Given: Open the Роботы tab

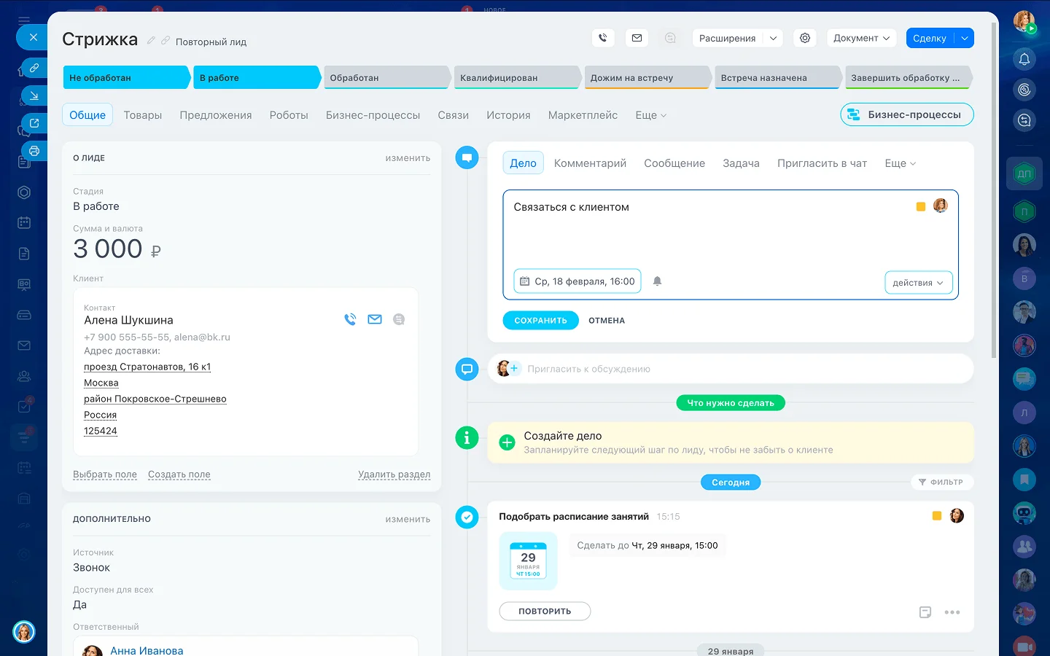Looking at the screenshot, I should tap(289, 115).
